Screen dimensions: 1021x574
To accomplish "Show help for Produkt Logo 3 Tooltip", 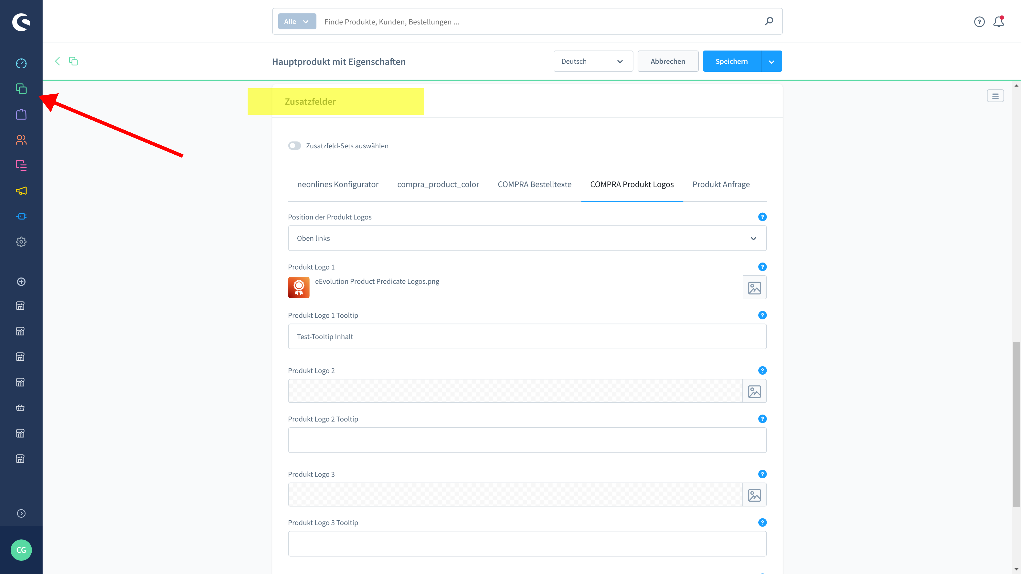I will point(762,522).
